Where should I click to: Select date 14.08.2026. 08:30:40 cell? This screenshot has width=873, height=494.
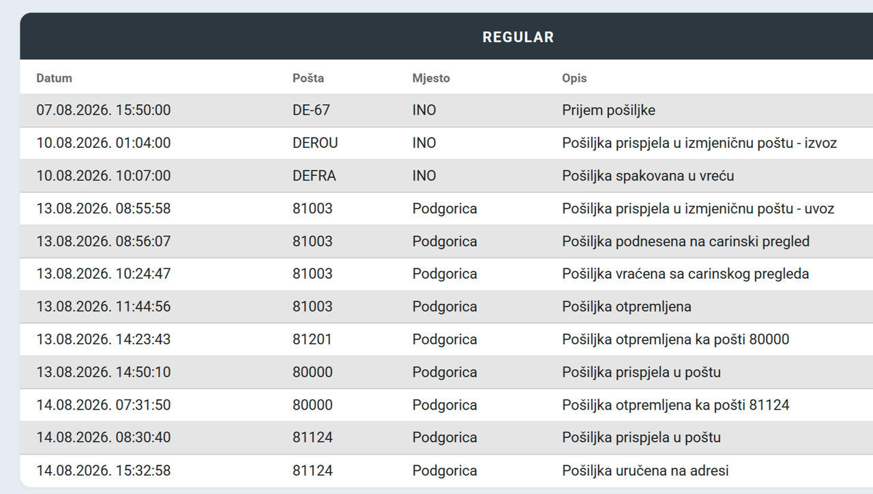[104, 437]
